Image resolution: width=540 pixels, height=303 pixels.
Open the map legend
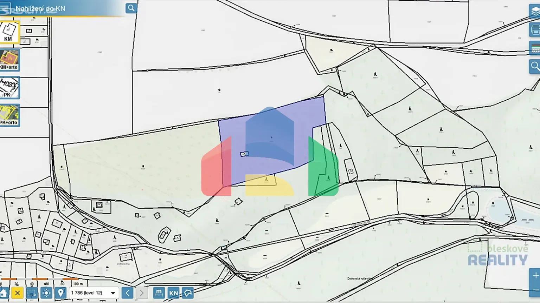point(535,48)
